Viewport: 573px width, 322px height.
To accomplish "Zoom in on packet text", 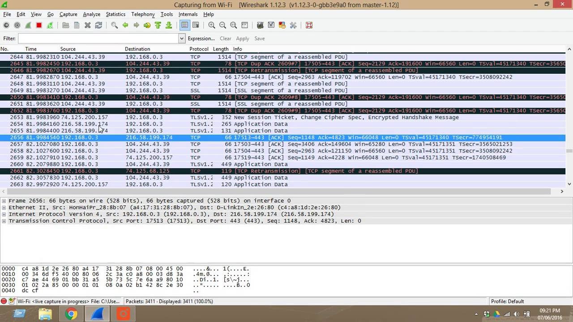I will [212, 25].
